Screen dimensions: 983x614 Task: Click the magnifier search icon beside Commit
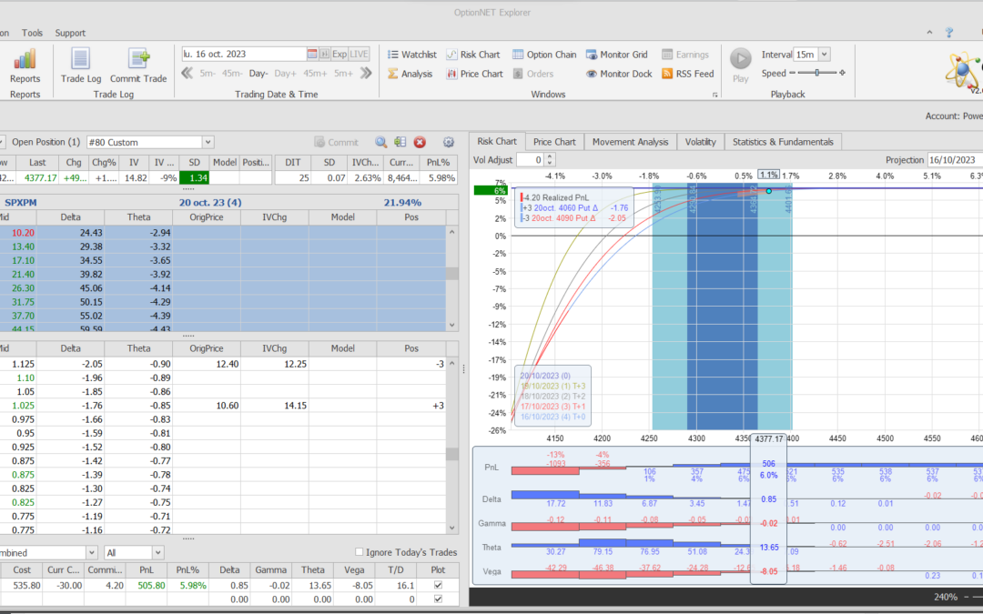pyautogui.click(x=381, y=143)
